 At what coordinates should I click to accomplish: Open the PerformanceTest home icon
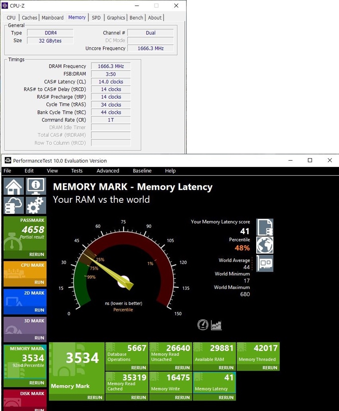[x=14, y=186]
